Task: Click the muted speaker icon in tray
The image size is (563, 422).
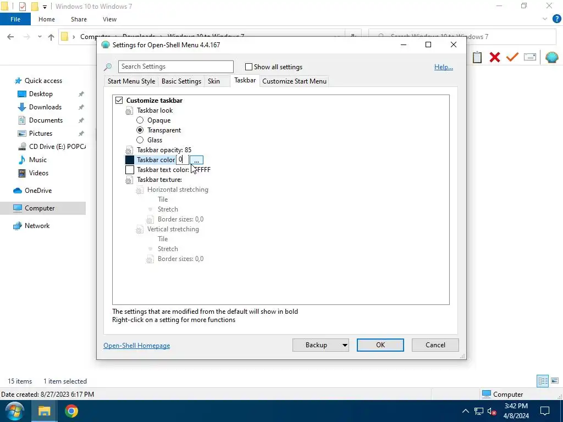Action: (x=492, y=411)
